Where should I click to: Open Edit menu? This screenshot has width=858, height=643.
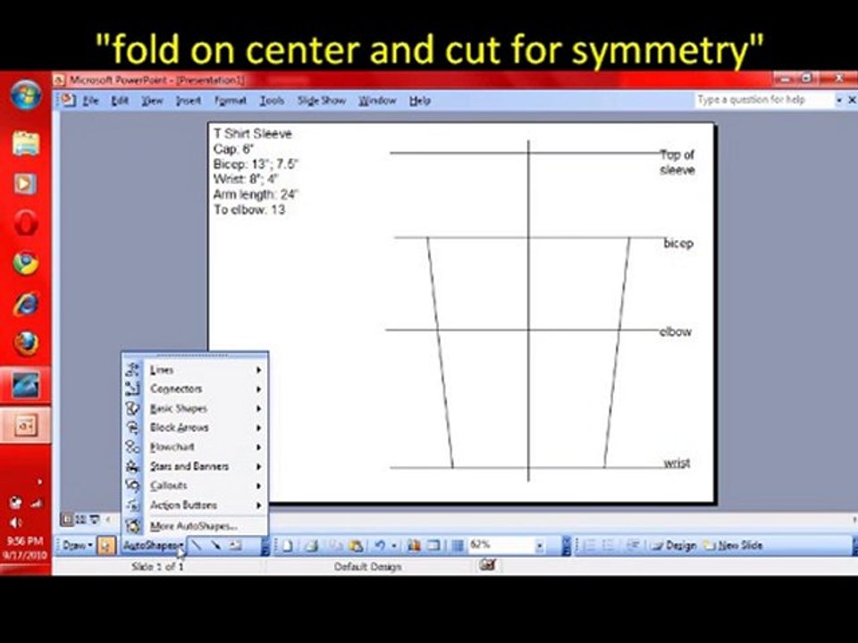point(119,101)
